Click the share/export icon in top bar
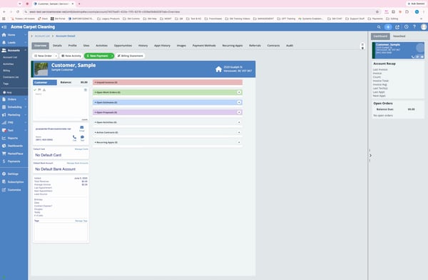This screenshot has width=428, height=280. (397, 27)
